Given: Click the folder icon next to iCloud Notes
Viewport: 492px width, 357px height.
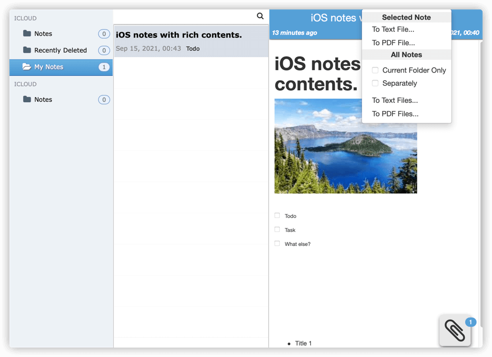Looking at the screenshot, I should [x=28, y=33].
